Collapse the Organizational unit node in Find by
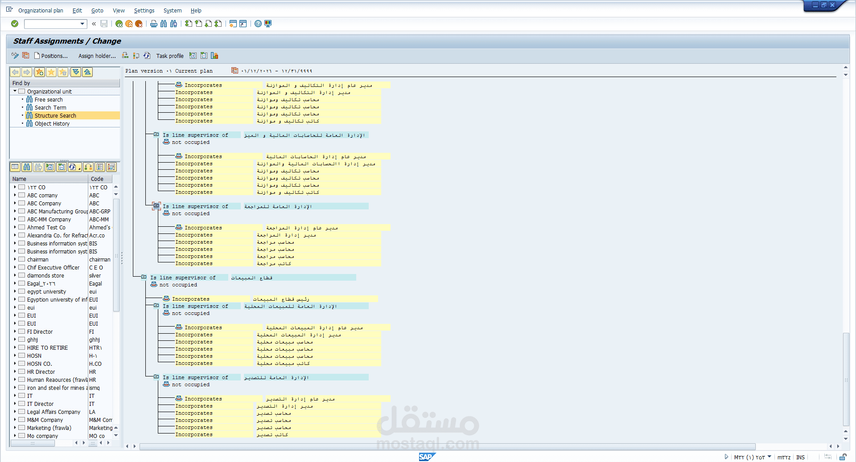Image resolution: width=856 pixels, height=462 pixels. (15, 91)
